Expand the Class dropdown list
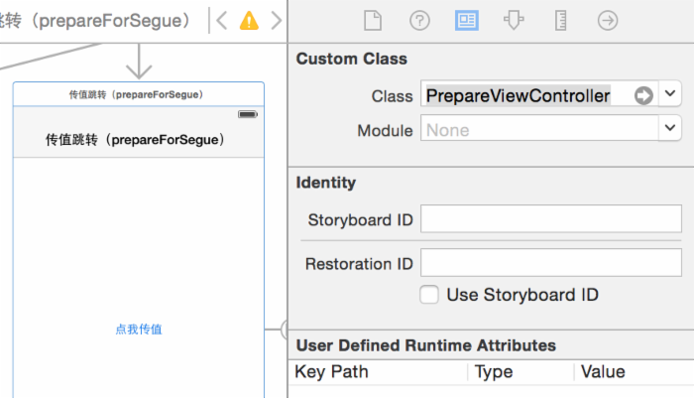This screenshot has height=398, width=694. [x=670, y=95]
